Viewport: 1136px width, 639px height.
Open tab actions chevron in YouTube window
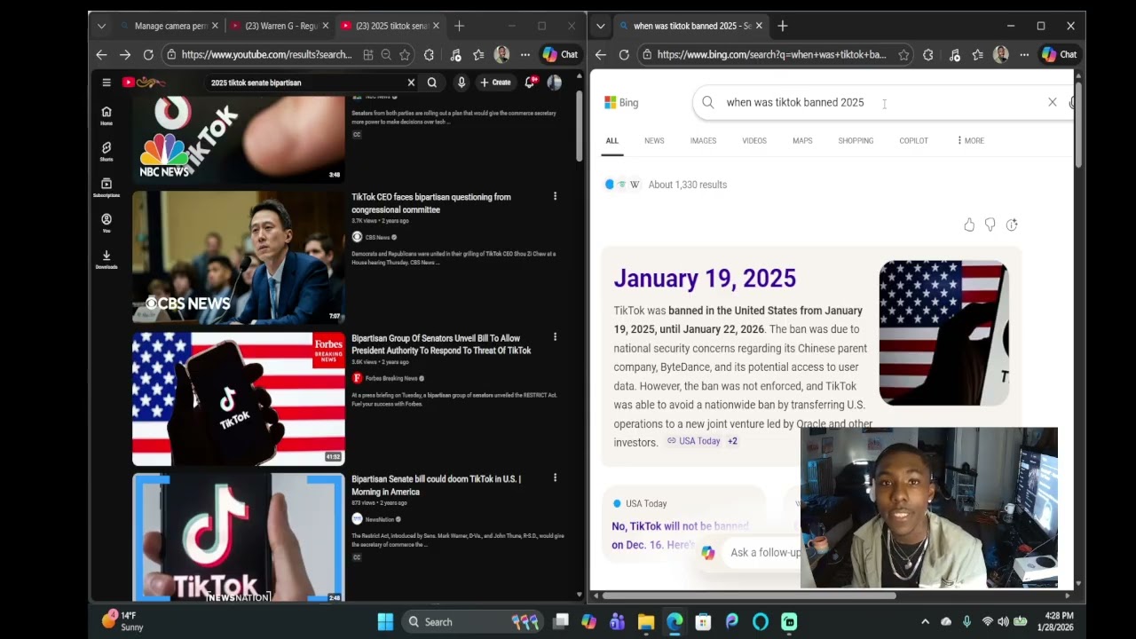tap(101, 27)
